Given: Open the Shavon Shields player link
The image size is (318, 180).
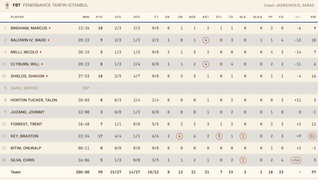Looking at the screenshot, I should click(27, 76).
